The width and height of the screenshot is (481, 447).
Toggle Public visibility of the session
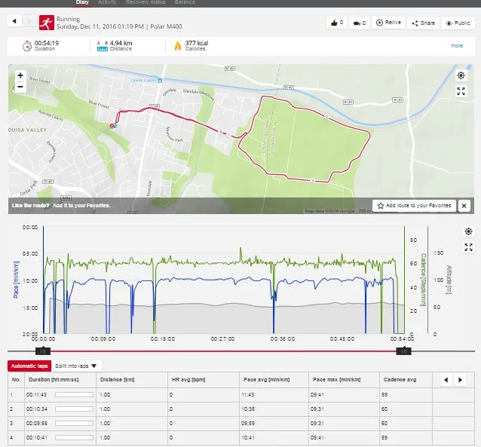[x=458, y=23]
